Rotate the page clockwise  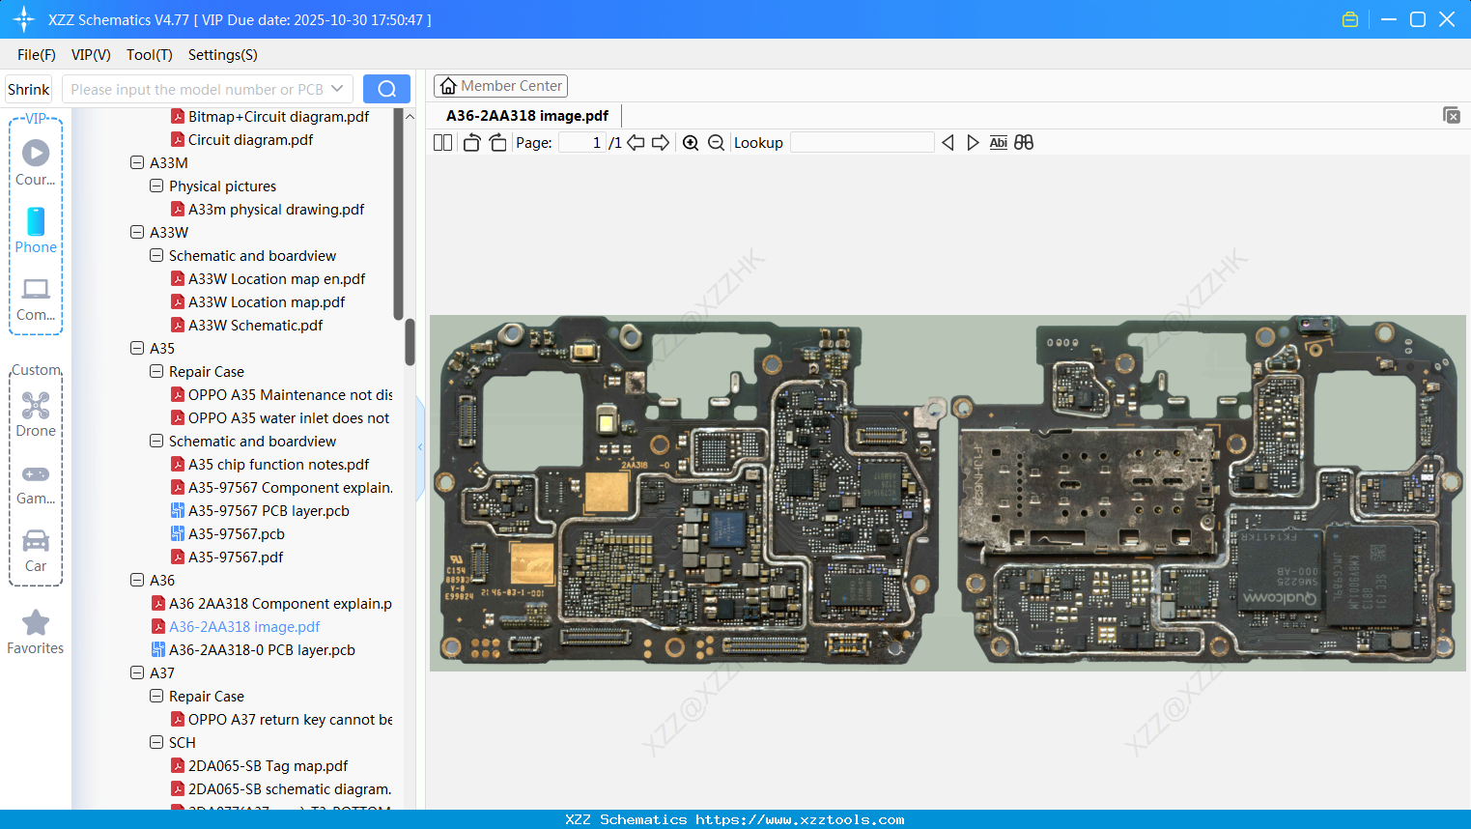pos(497,143)
